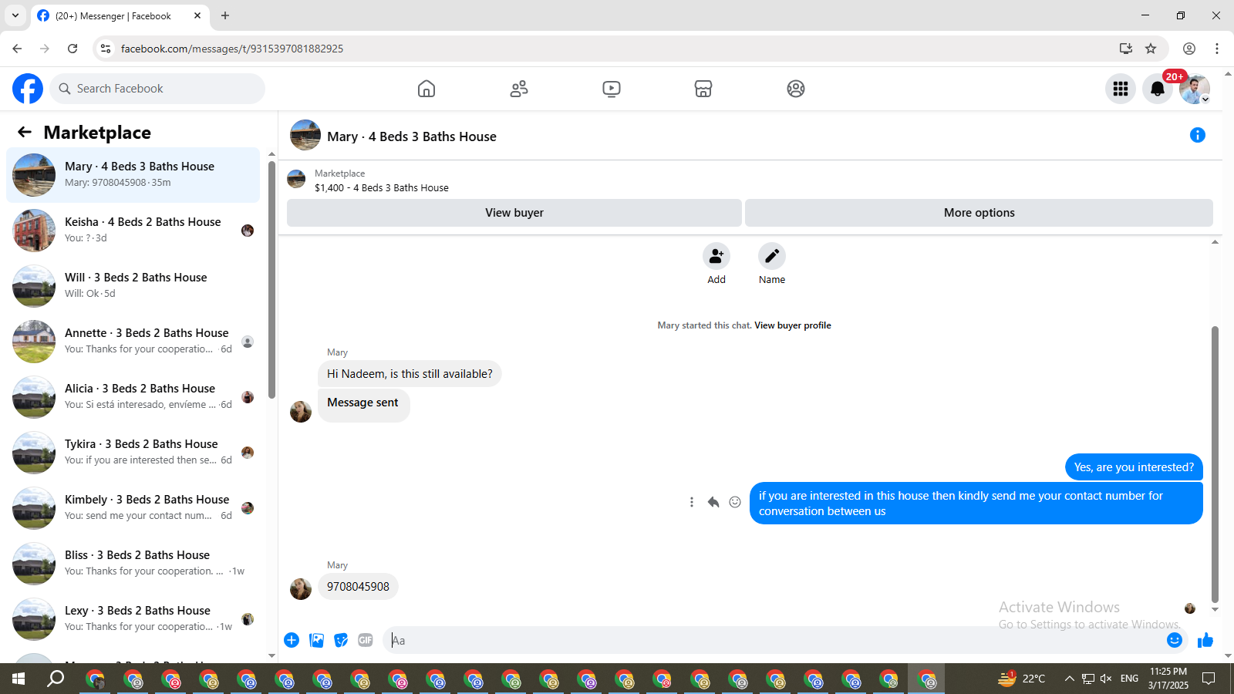Open the conversation information icon

[1198, 135]
